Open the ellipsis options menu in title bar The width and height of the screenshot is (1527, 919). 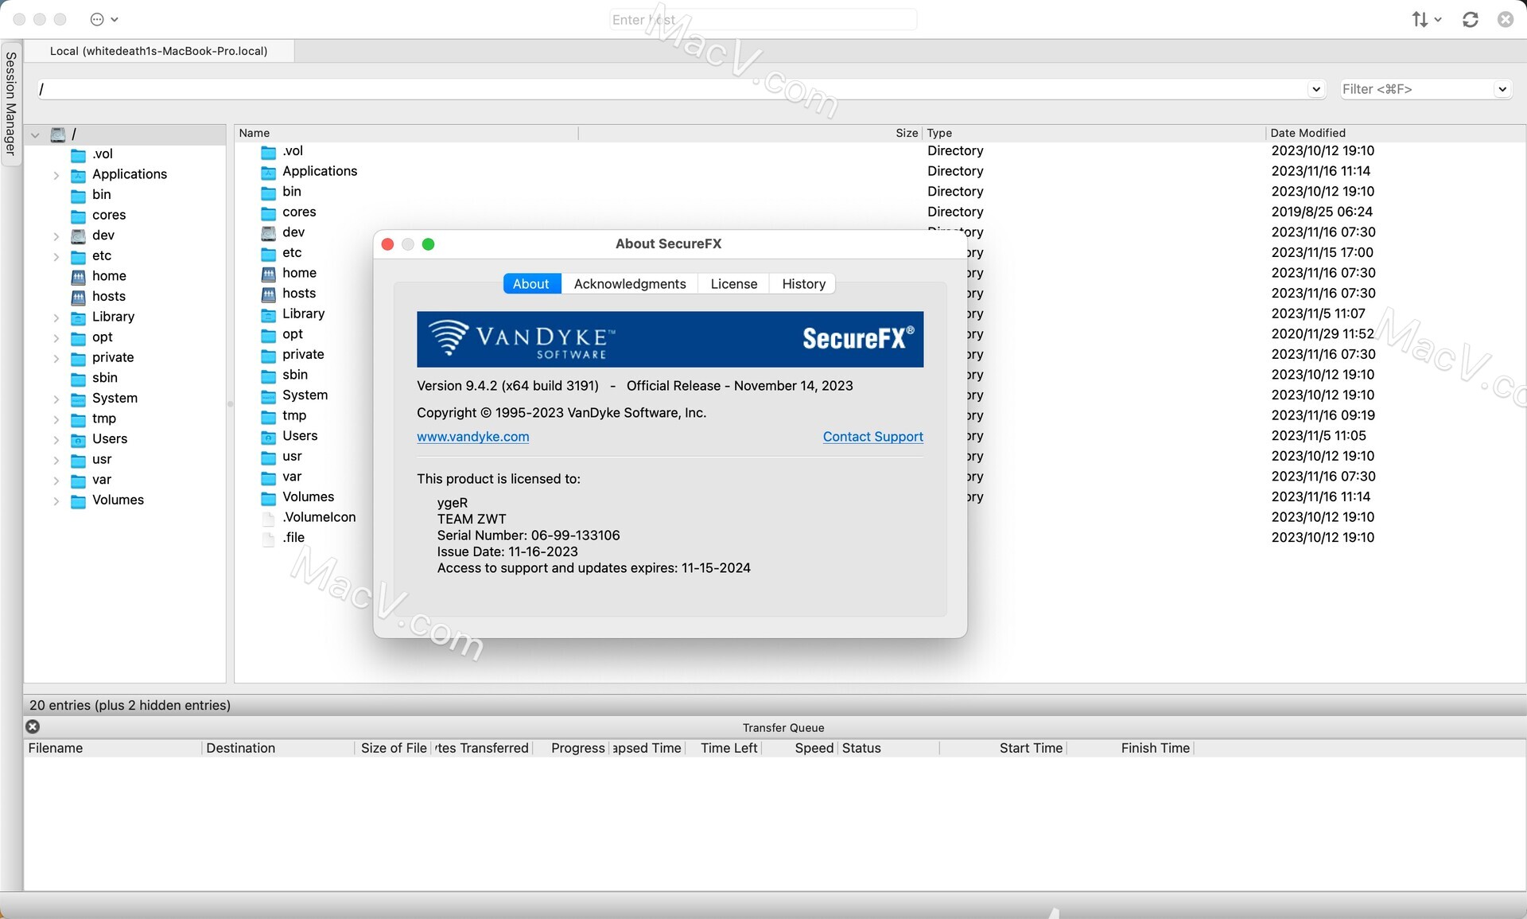pyautogui.click(x=104, y=19)
